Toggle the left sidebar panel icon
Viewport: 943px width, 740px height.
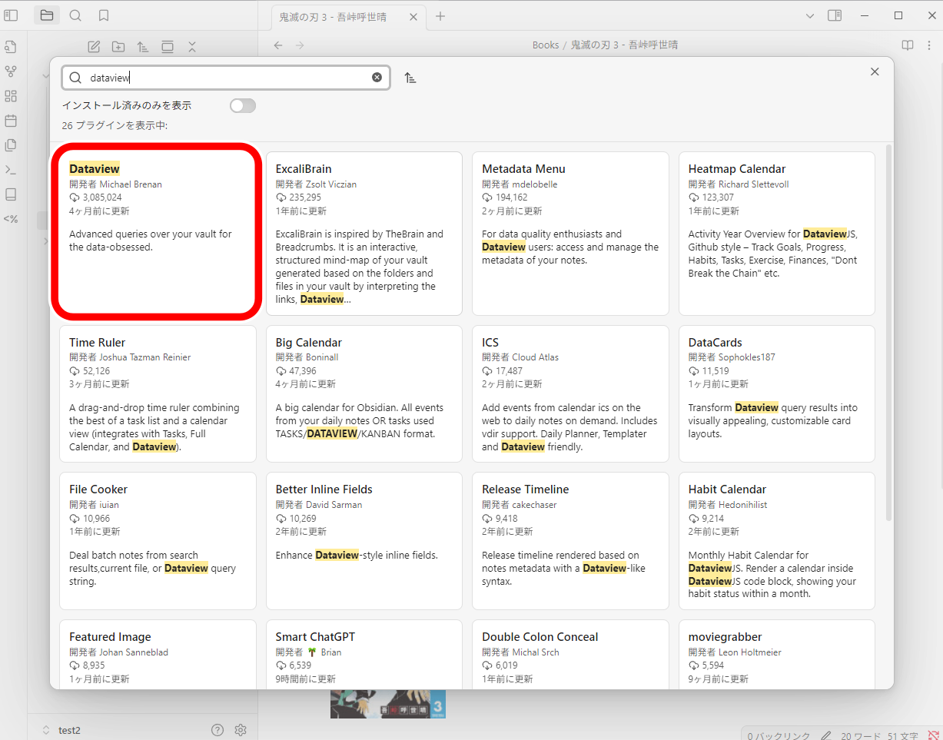[x=11, y=15]
